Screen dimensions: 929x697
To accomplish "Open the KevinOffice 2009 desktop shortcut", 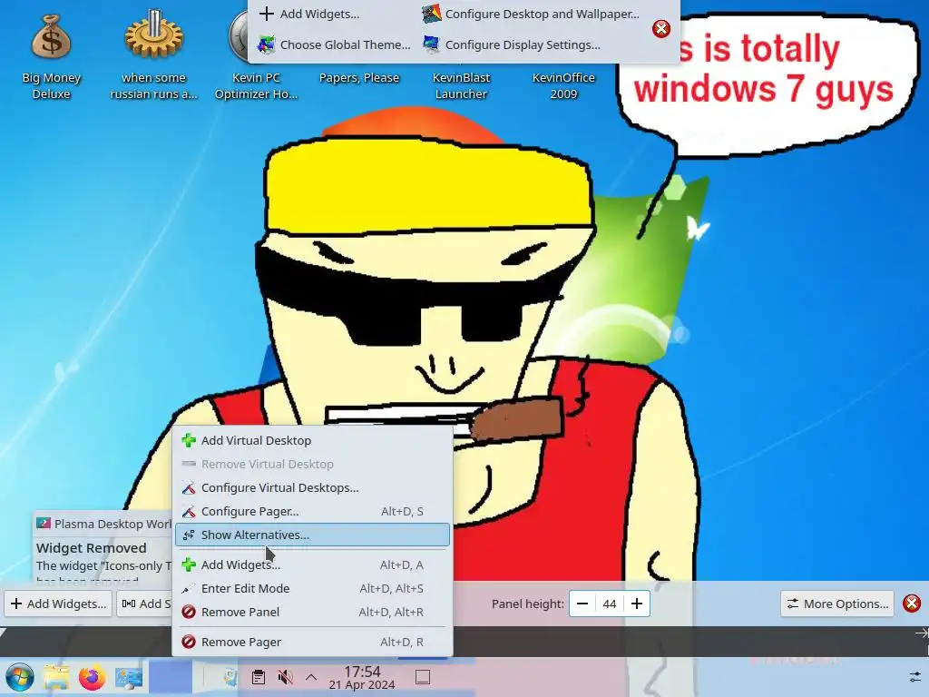I will [563, 85].
